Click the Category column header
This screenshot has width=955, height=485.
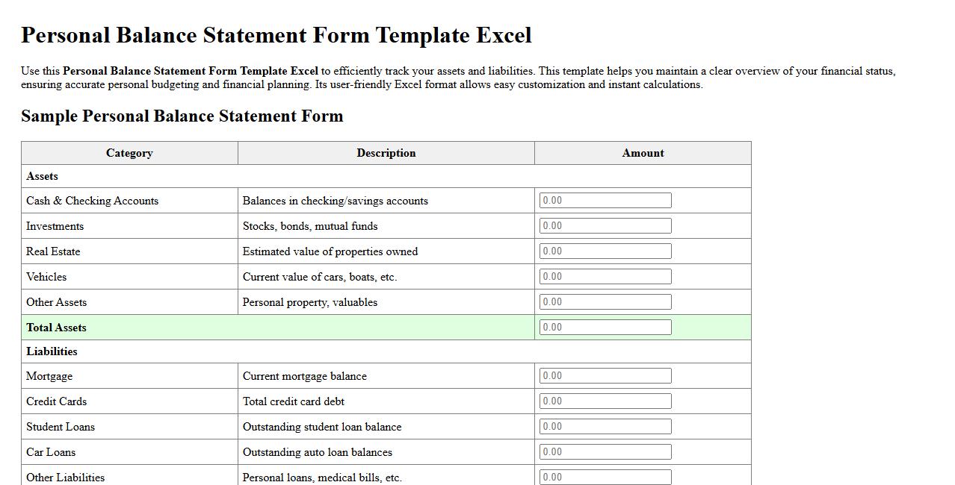[129, 153]
